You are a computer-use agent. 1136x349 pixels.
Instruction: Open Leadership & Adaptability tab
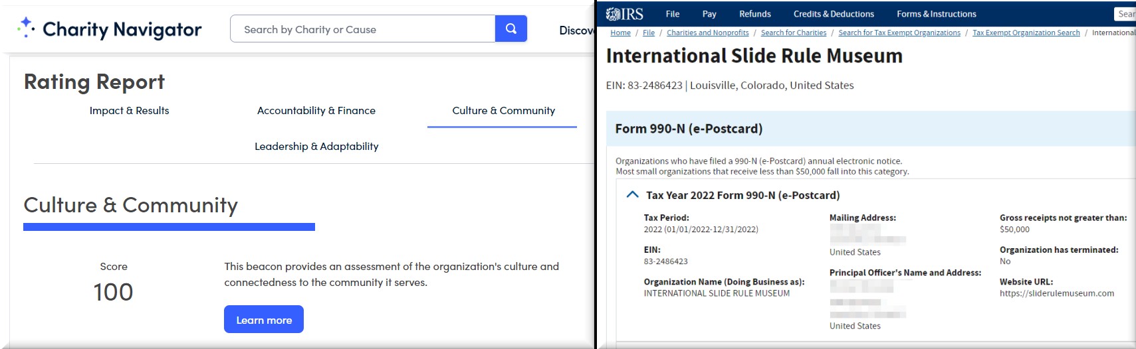click(316, 147)
